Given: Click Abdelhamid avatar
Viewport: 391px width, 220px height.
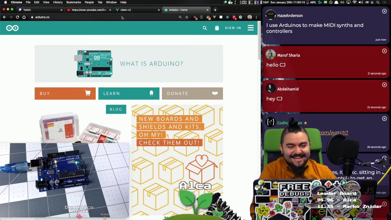Looking at the screenshot, I should tap(270, 89).
